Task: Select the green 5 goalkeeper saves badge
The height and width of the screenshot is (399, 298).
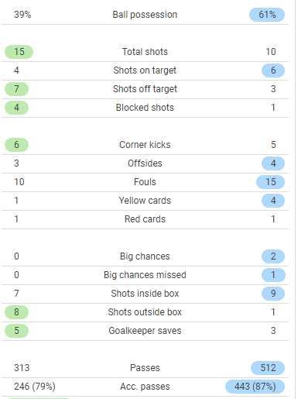Action: pyautogui.click(x=16, y=331)
